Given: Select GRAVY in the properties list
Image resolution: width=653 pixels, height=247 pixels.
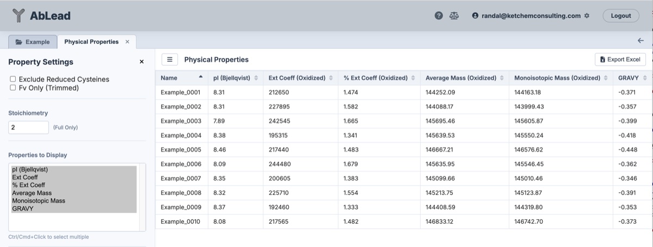Looking at the screenshot, I should click(22, 208).
